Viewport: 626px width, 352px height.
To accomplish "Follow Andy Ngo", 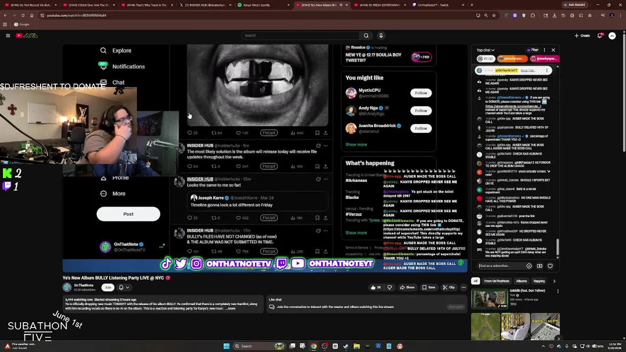I will (x=421, y=110).
